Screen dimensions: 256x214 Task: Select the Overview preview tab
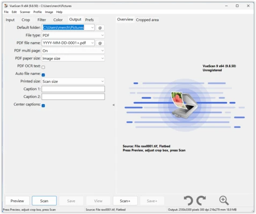(125, 19)
